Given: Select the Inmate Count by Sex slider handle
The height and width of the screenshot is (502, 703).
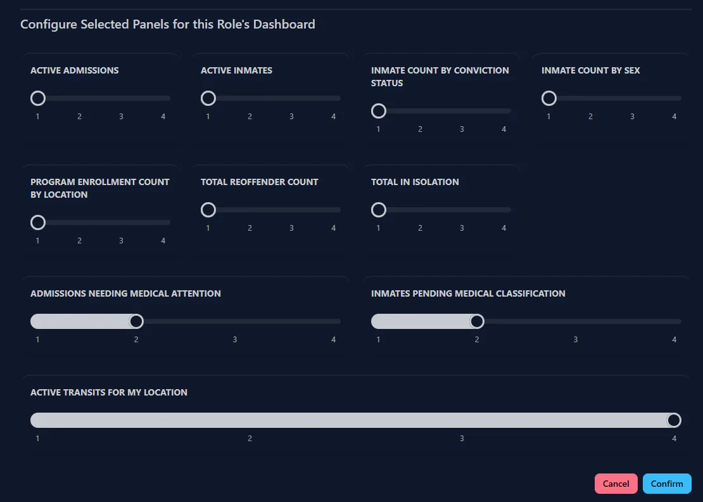Looking at the screenshot, I should coord(549,98).
